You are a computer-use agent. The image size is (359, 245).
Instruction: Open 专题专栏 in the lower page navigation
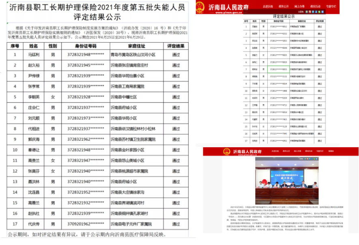pos(320,151)
